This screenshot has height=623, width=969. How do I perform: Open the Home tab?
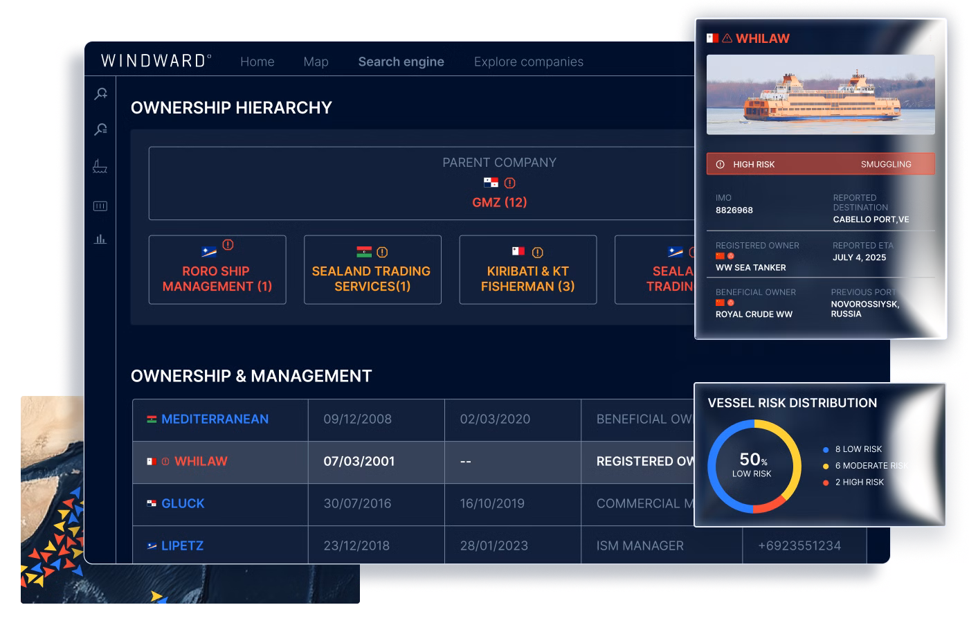click(x=257, y=62)
